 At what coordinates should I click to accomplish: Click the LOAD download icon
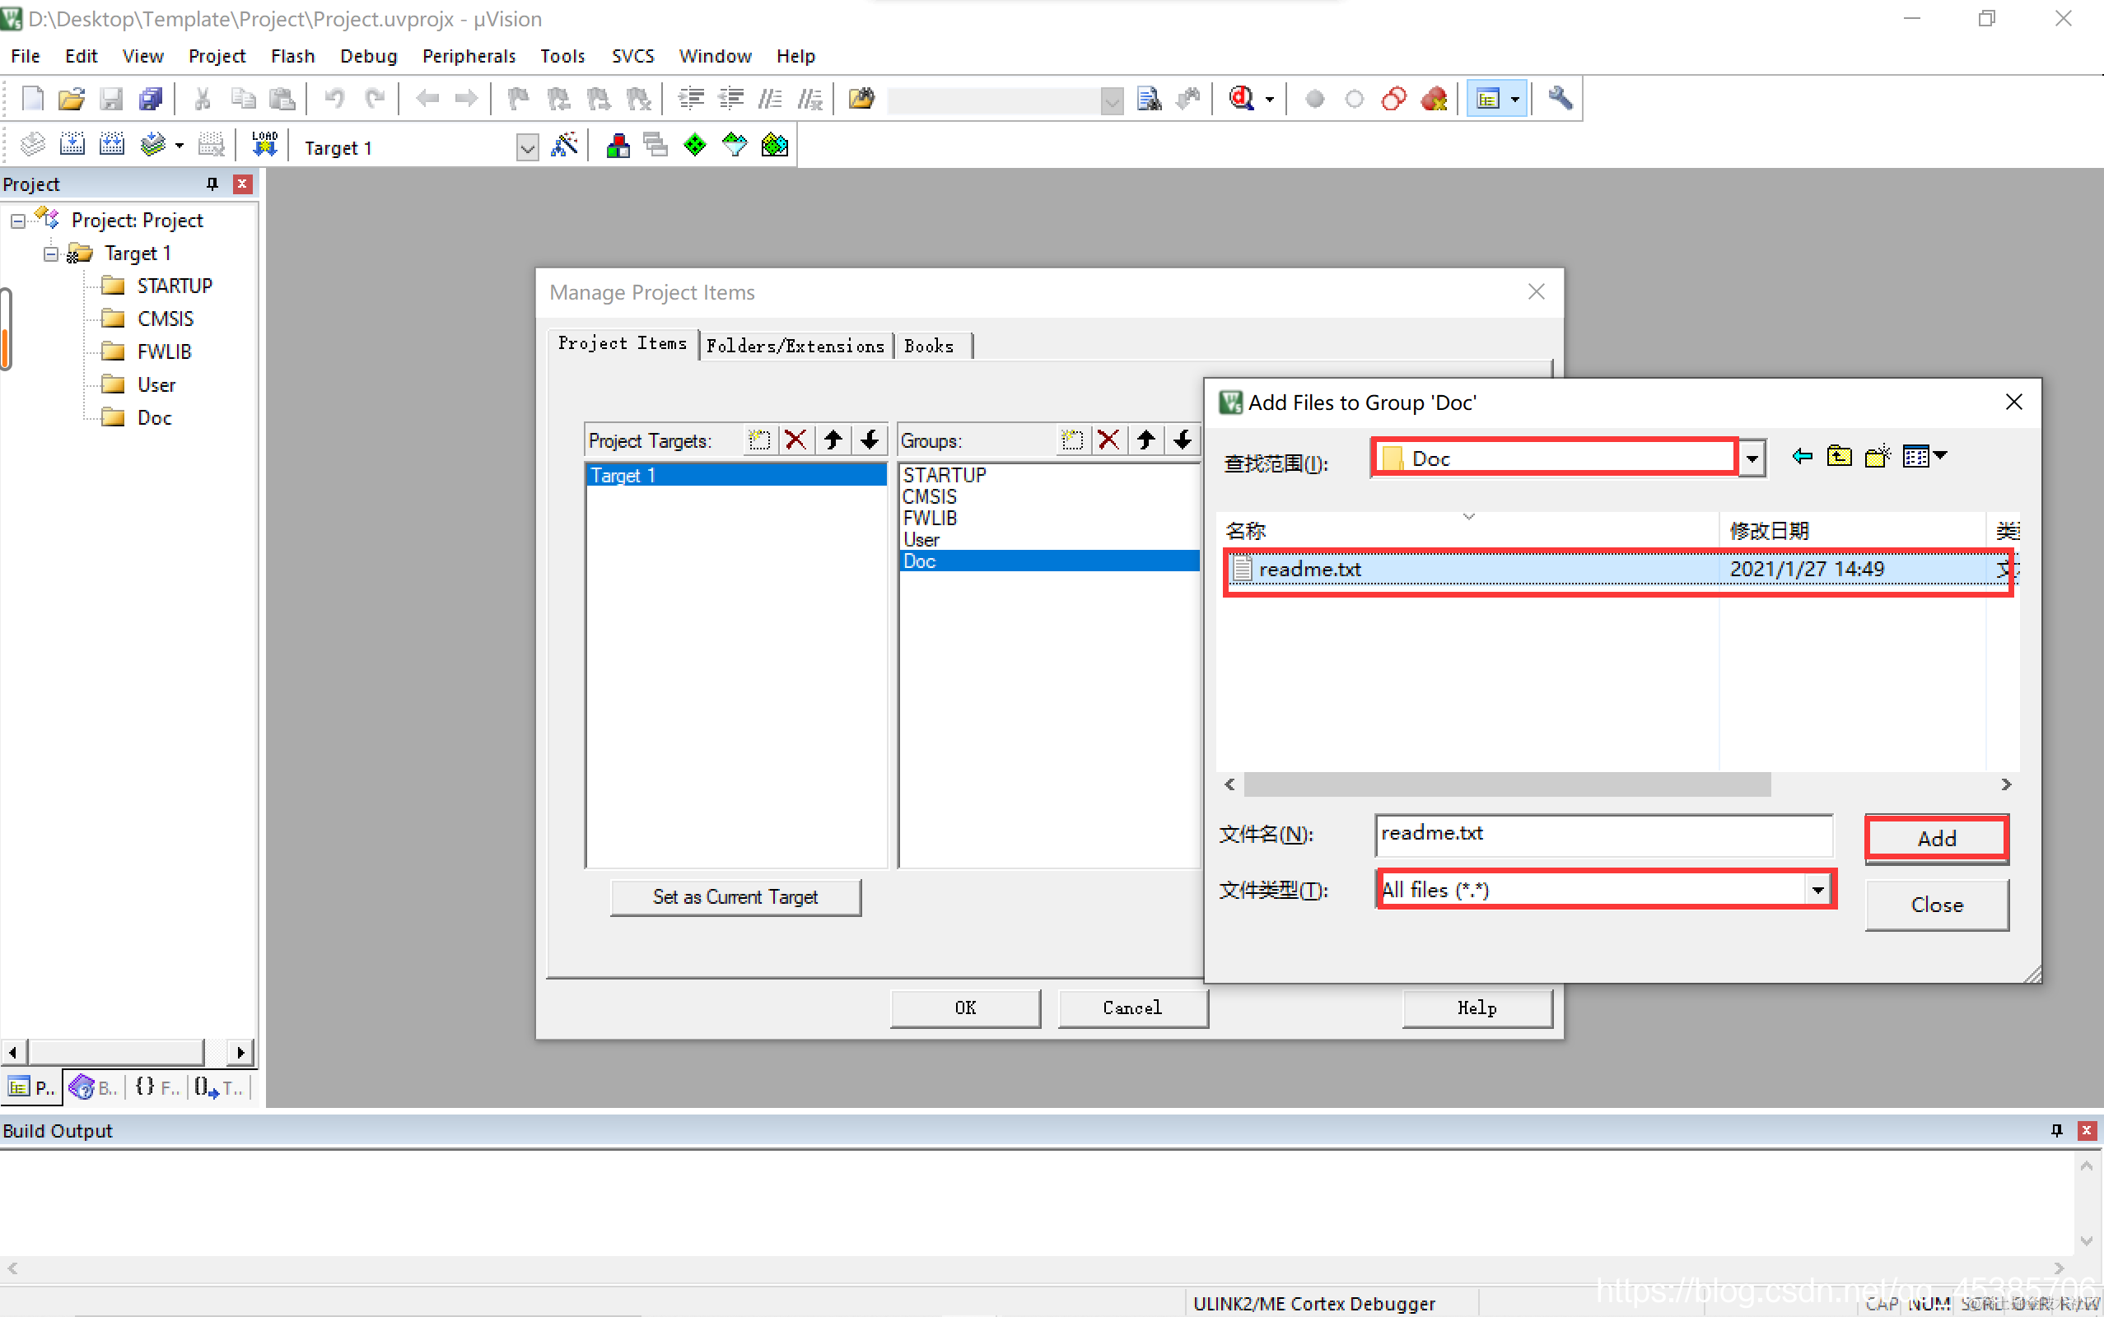tap(264, 146)
